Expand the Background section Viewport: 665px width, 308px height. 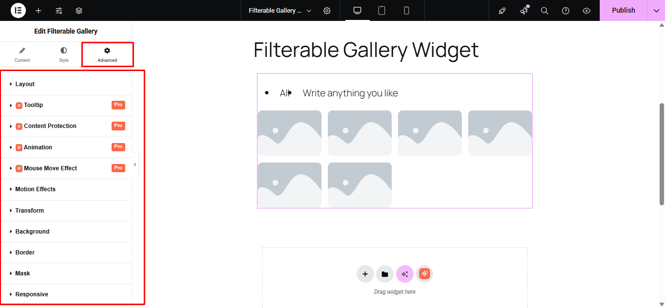click(x=66, y=232)
